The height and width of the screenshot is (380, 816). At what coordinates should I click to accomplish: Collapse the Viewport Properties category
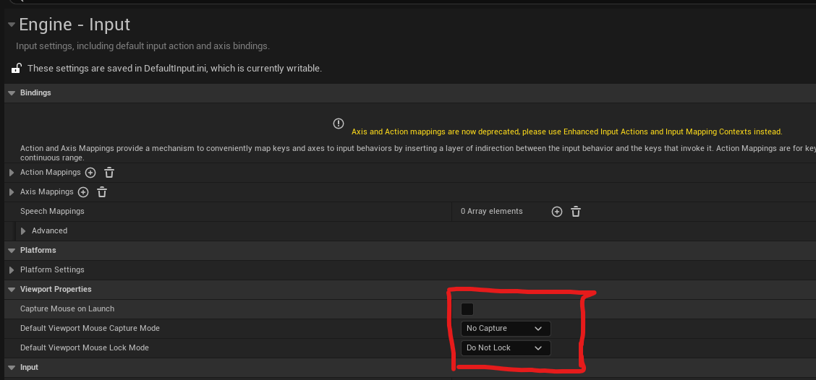pos(12,290)
